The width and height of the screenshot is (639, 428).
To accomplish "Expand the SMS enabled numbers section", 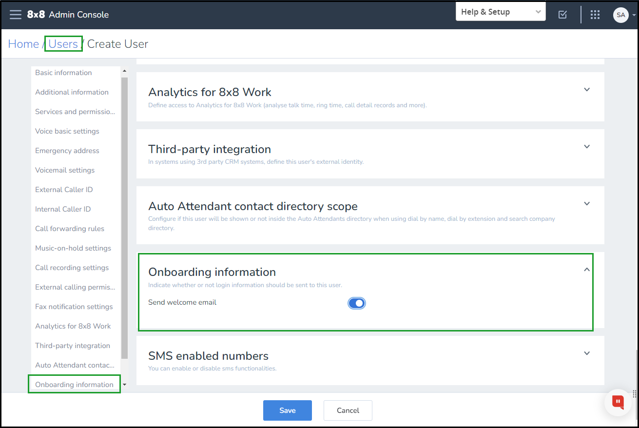I will [587, 353].
